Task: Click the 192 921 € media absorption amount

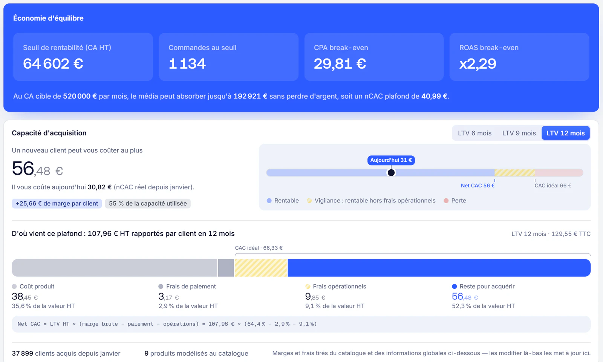Action: tap(250, 96)
